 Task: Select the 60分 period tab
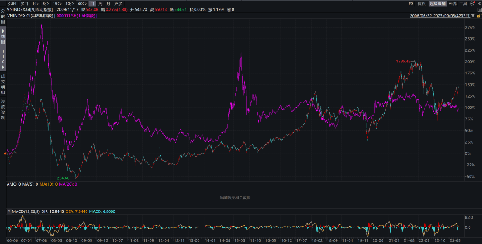click(82, 4)
